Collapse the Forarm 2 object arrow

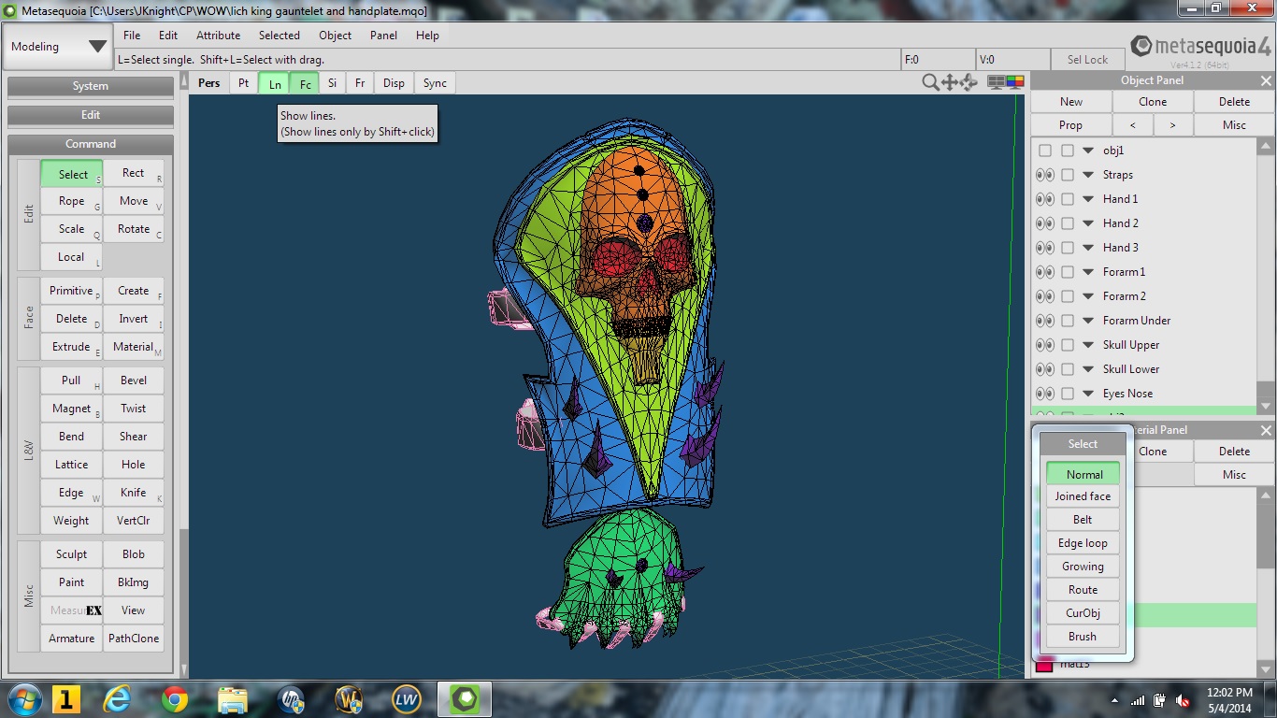(x=1088, y=296)
